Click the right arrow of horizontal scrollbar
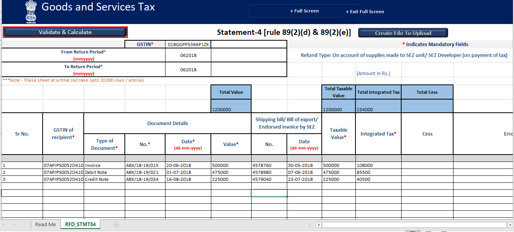The image size is (514, 232). pyautogui.click(x=510, y=224)
